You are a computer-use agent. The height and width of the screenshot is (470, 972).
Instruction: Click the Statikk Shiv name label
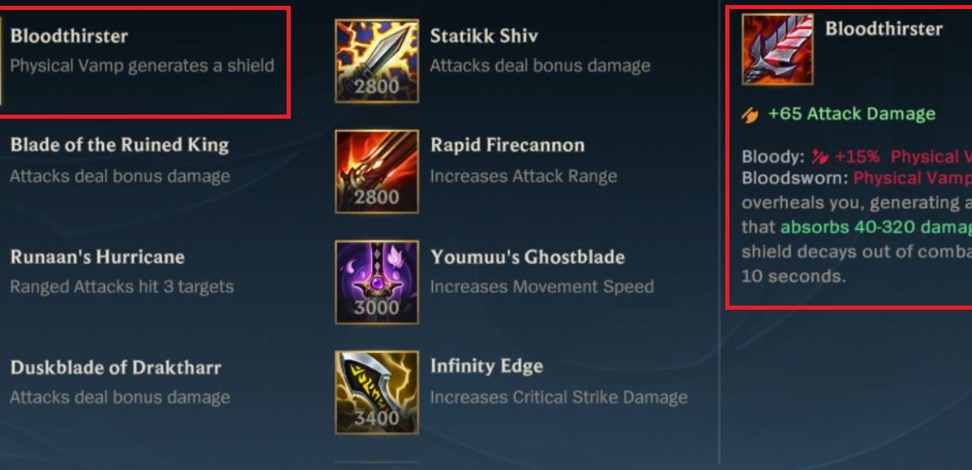click(x=484, y=36)
